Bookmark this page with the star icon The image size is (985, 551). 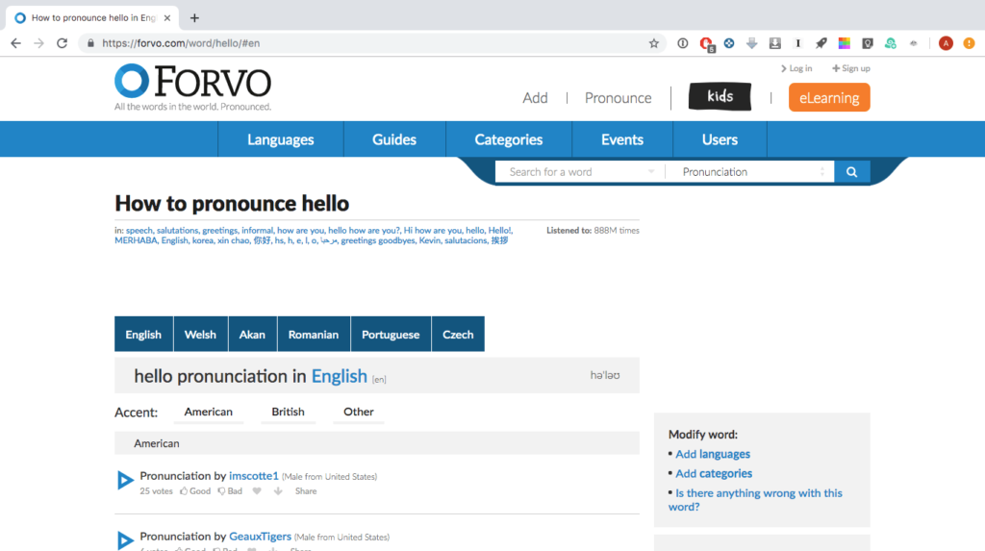(654, 43)
